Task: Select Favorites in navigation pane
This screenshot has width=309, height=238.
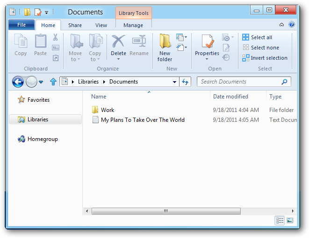Action: coord(34,100)
